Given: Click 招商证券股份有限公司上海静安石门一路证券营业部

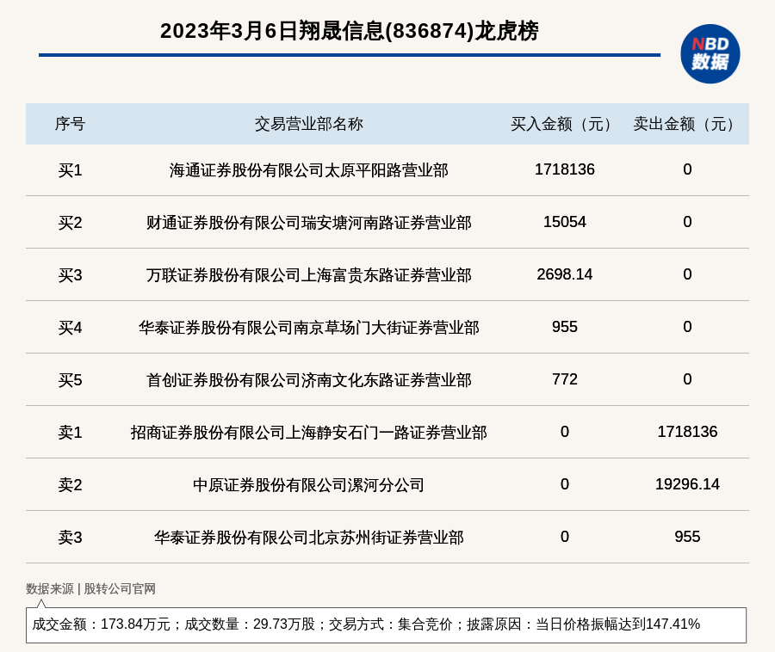Looking at the screenshot, I should pyautogui.click(x=309, y=433).
